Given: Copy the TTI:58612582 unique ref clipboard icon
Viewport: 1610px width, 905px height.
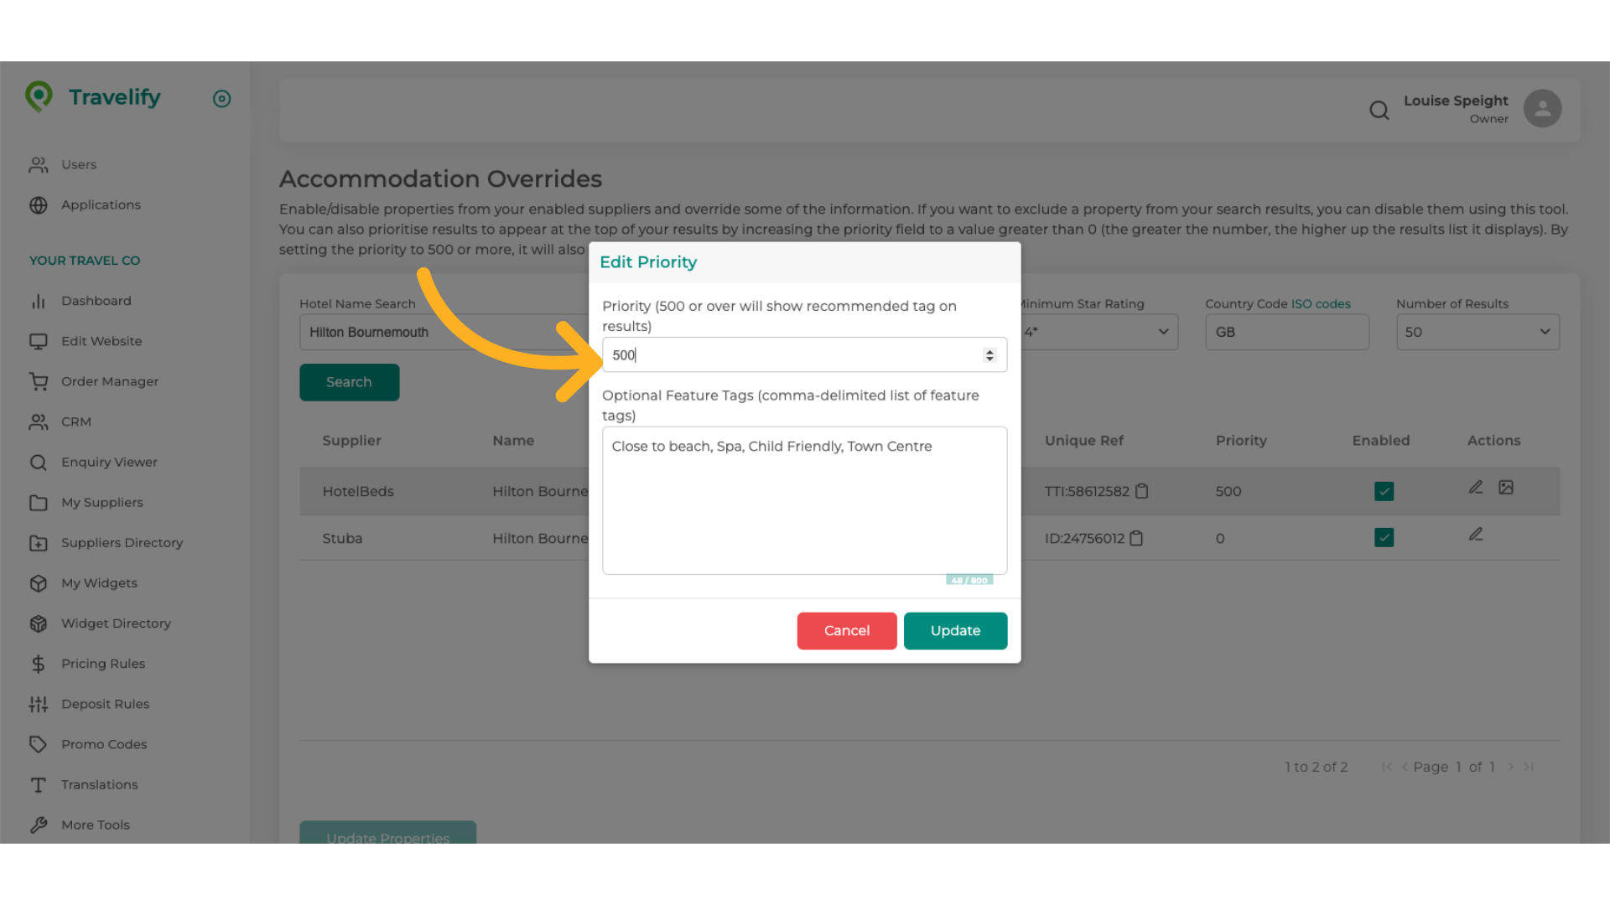Looking at the screenshot, I should click(1141, 491).
